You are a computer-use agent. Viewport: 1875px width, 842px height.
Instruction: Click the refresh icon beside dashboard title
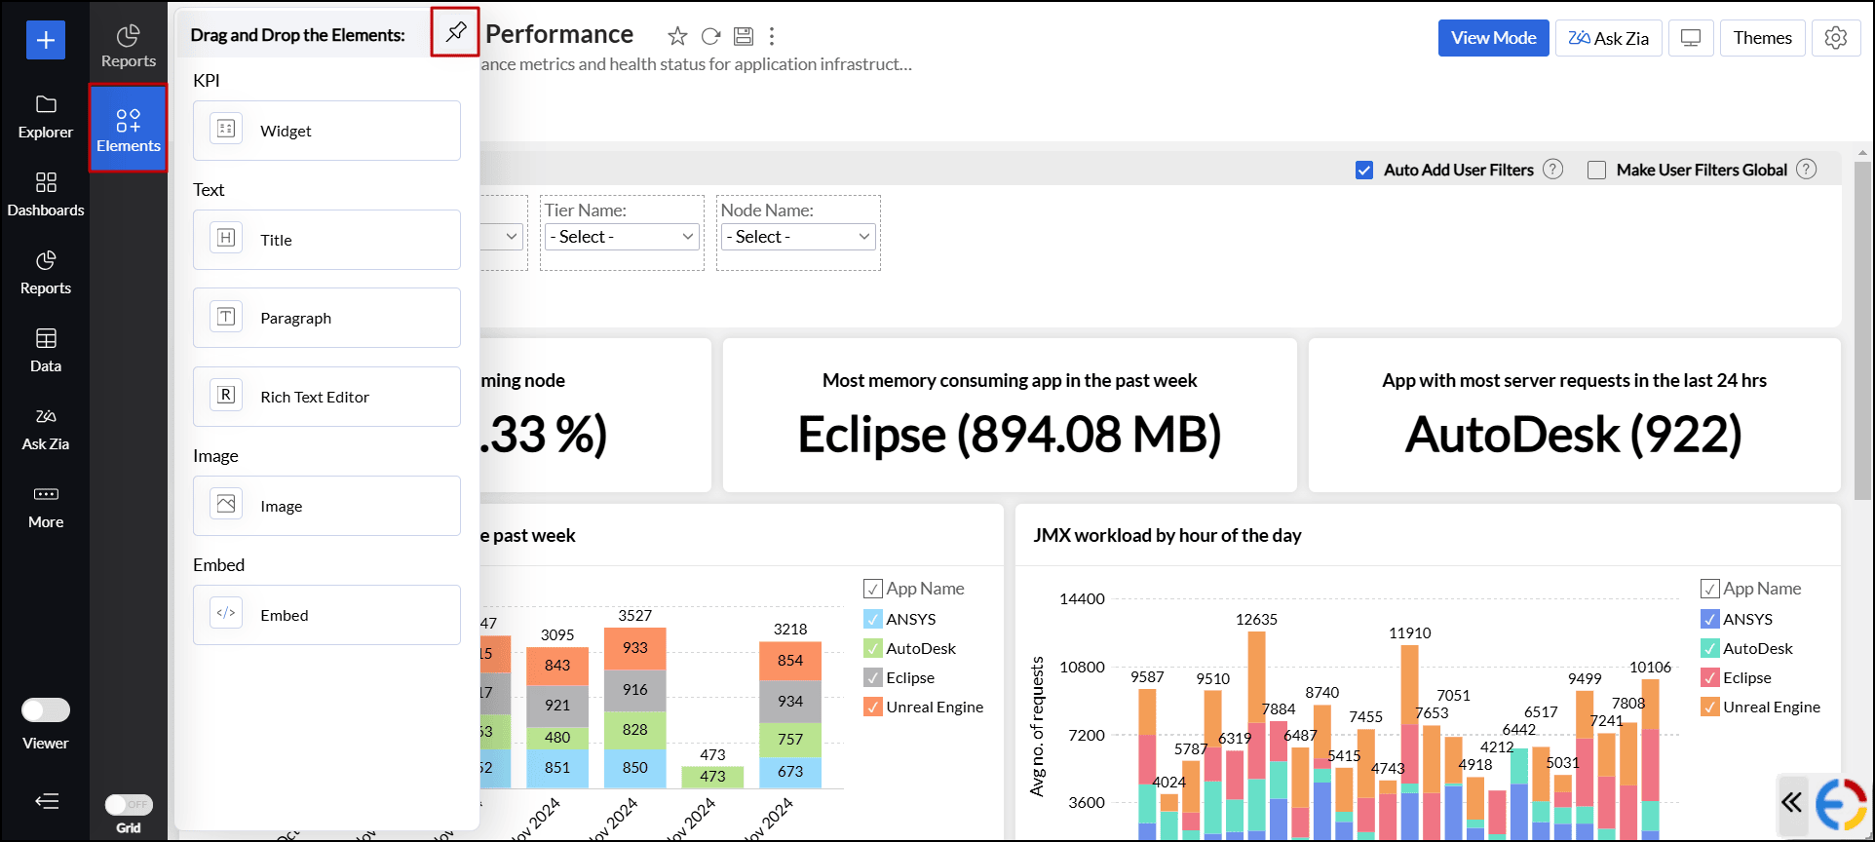(x=711, y=37)
